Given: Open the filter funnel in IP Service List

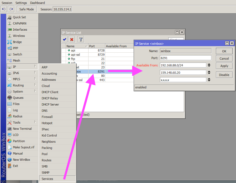Looking at the screenshot, I should 81,39.
